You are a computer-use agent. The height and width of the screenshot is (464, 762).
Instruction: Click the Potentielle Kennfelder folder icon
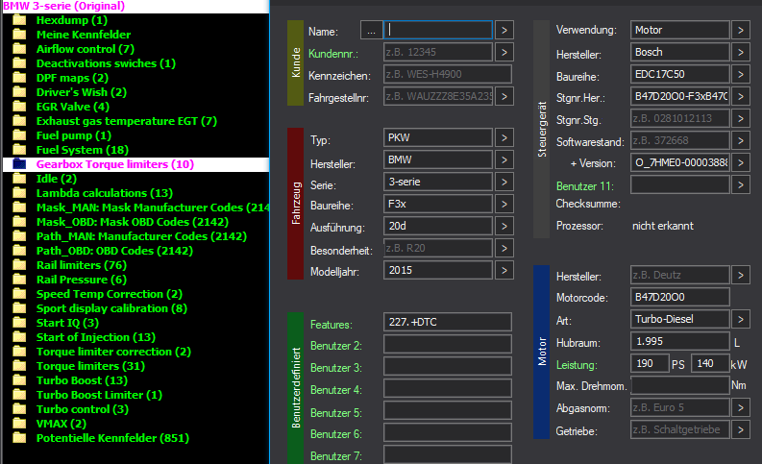[x=19, y=438]
